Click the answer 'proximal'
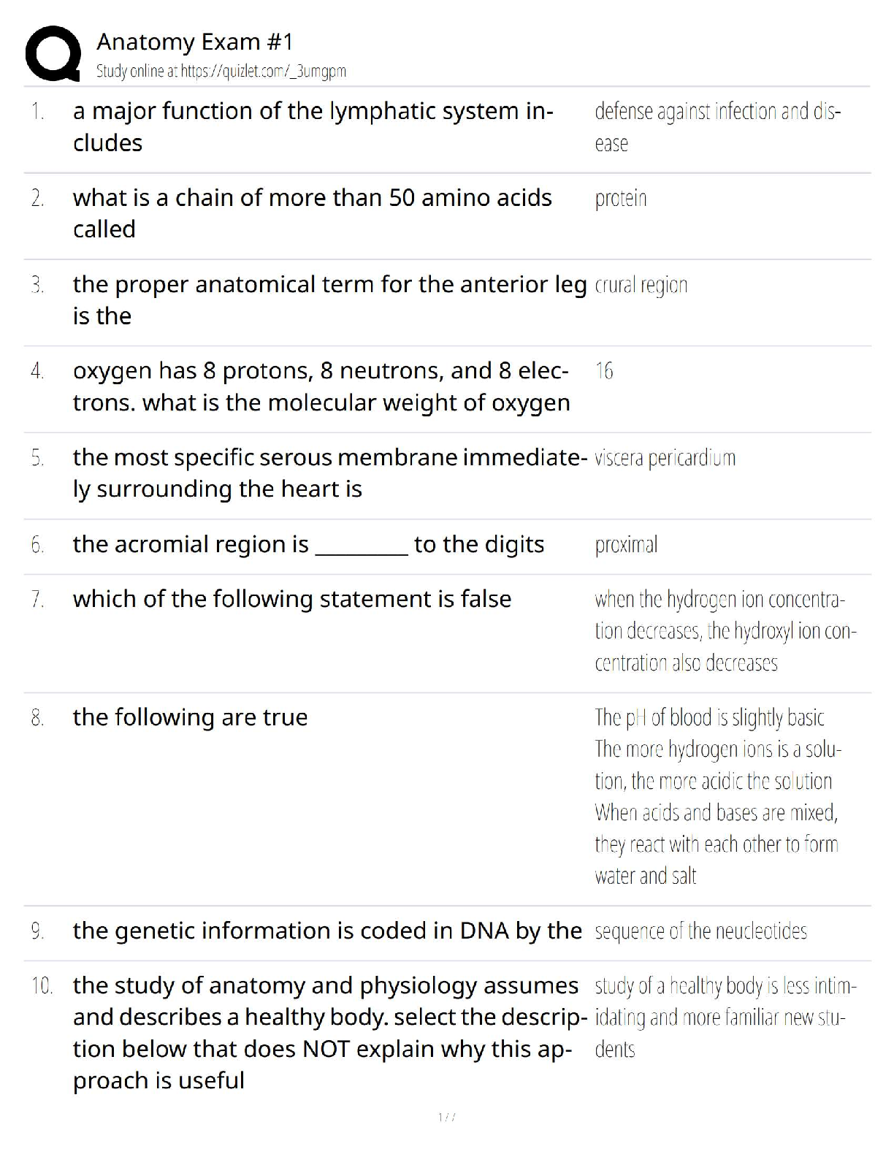Image resolution: width=894 pixels, height=1157 pixels. (x=626, y=545)
